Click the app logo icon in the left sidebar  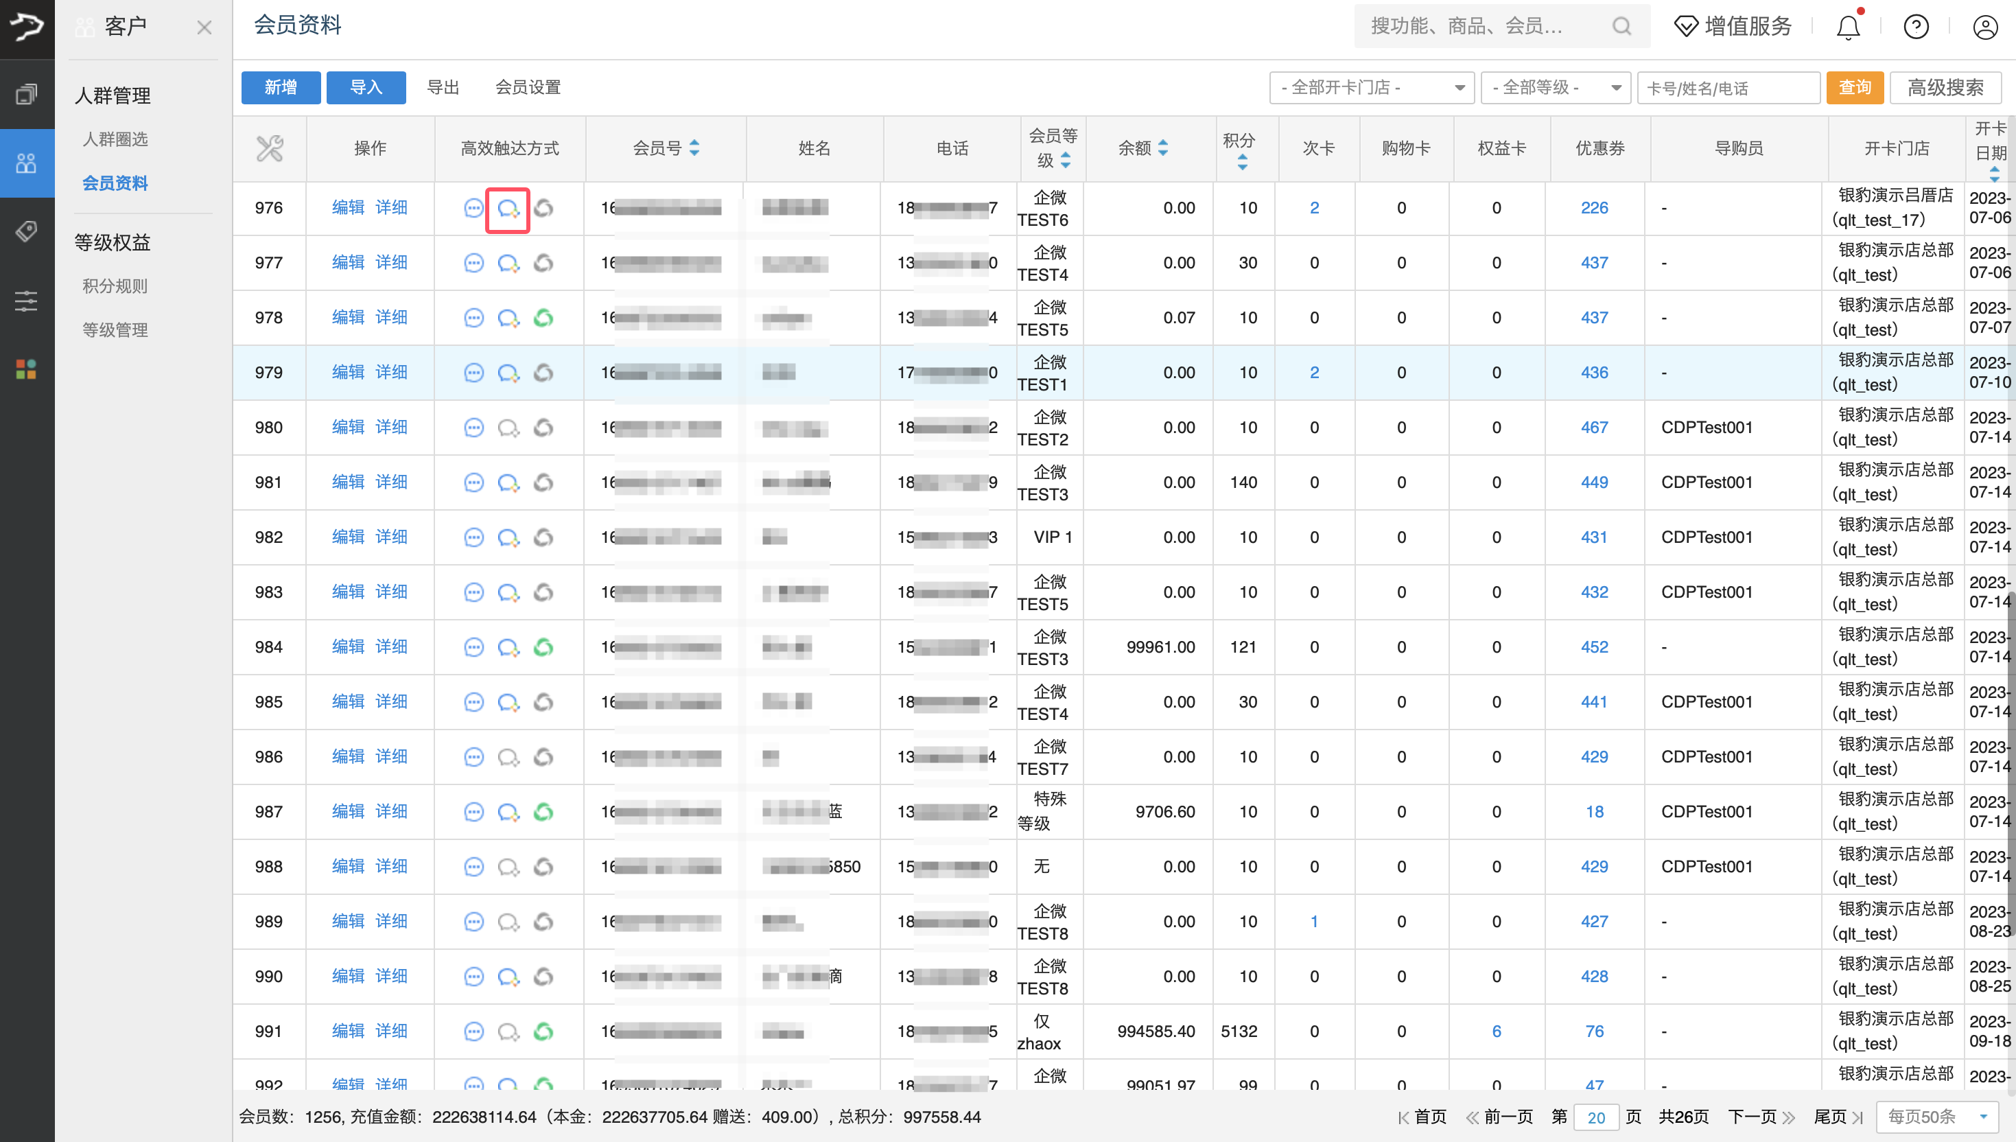point(27,27)
